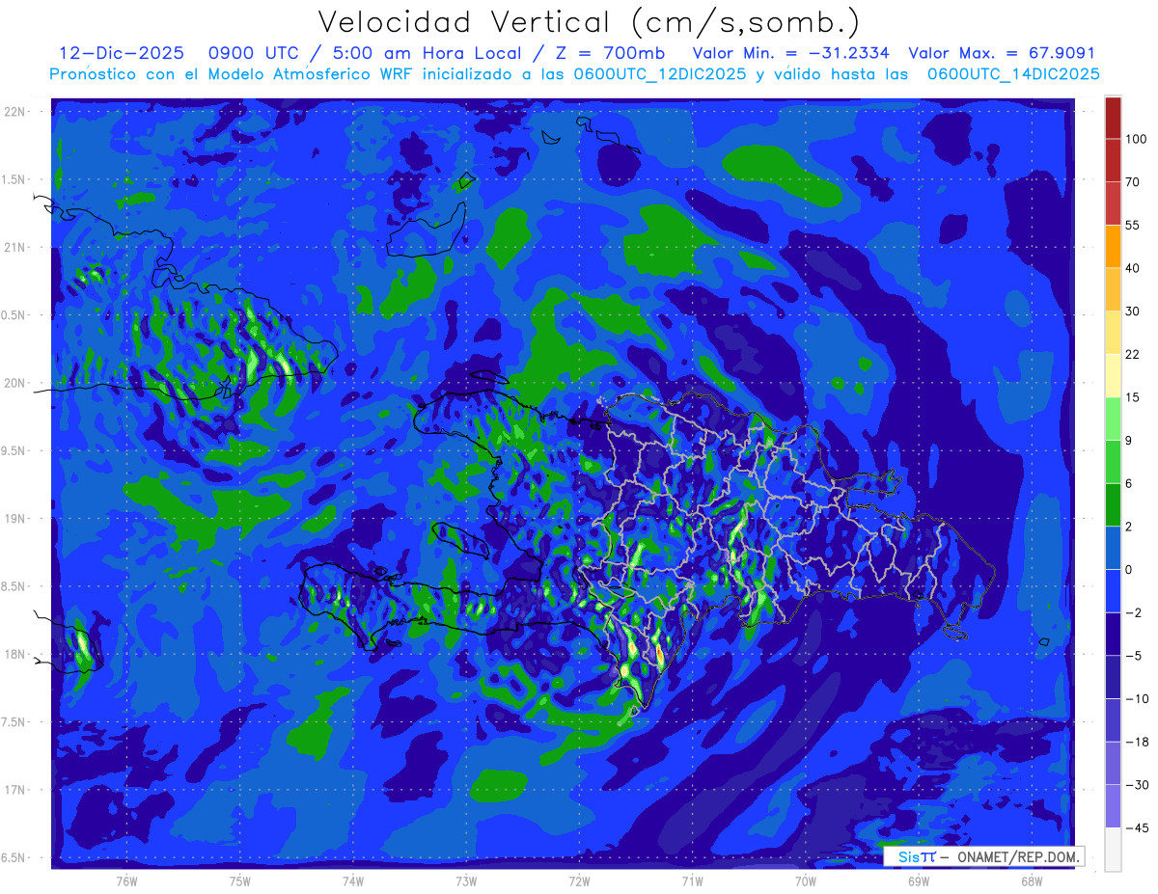The image size is (1158, 894).
Task: Pick the green swatch between 6 and 9
Action: tap(1113, 462)
